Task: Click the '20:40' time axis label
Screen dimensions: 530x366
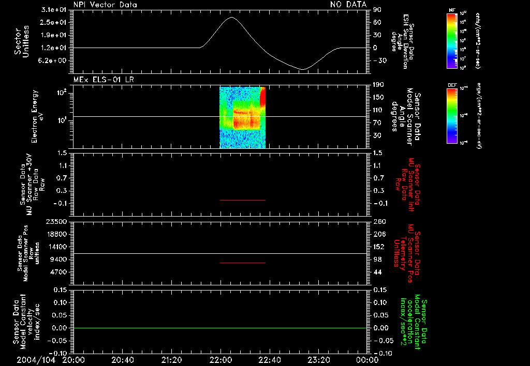Action: [122, 360]
